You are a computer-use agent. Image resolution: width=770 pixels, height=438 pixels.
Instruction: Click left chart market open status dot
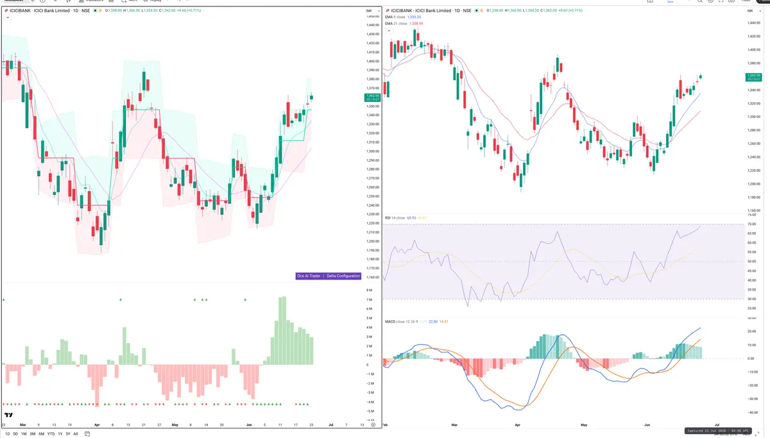click(x=96, y=11)
